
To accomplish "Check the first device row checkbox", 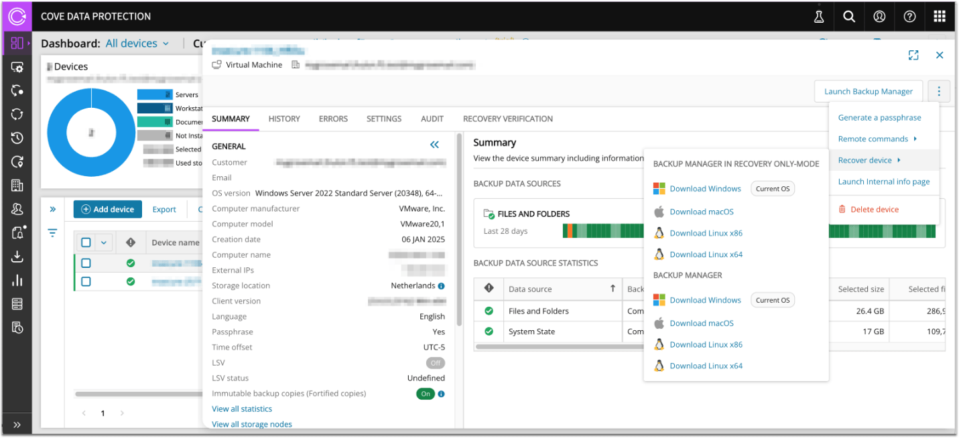I will click(x=86, y=263).
